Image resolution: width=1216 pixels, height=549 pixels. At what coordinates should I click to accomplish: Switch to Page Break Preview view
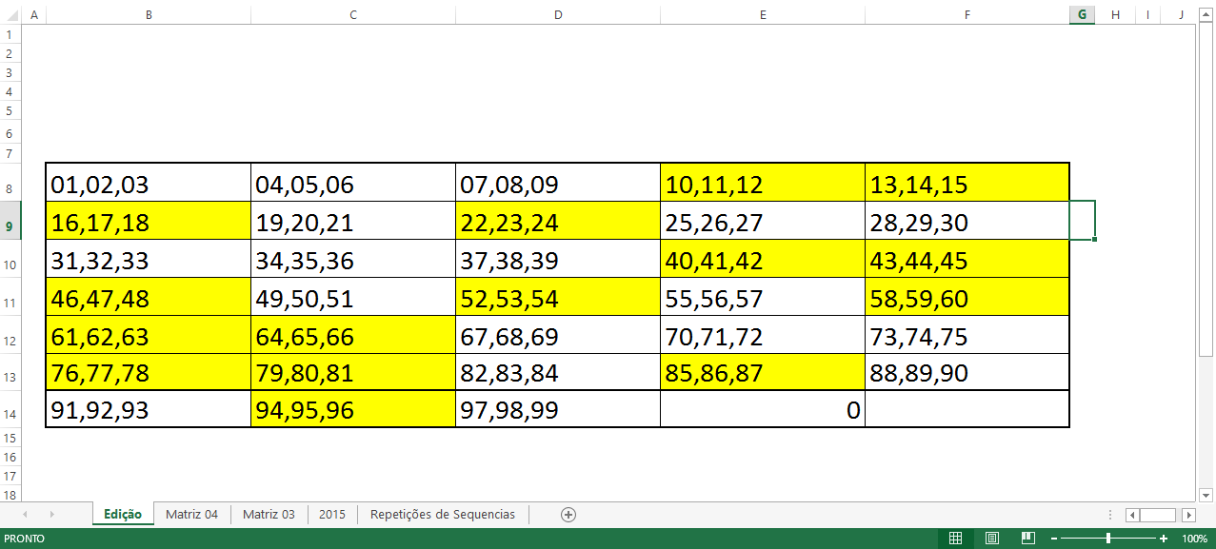(x=1028, y=539)
